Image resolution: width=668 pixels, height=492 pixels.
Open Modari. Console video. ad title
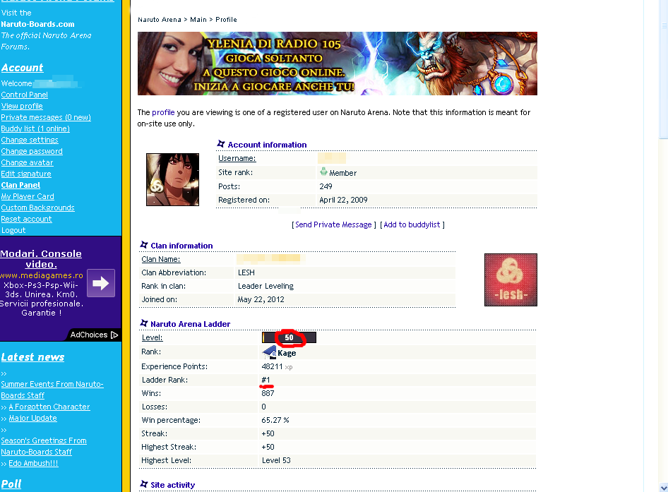pos(41,259)
